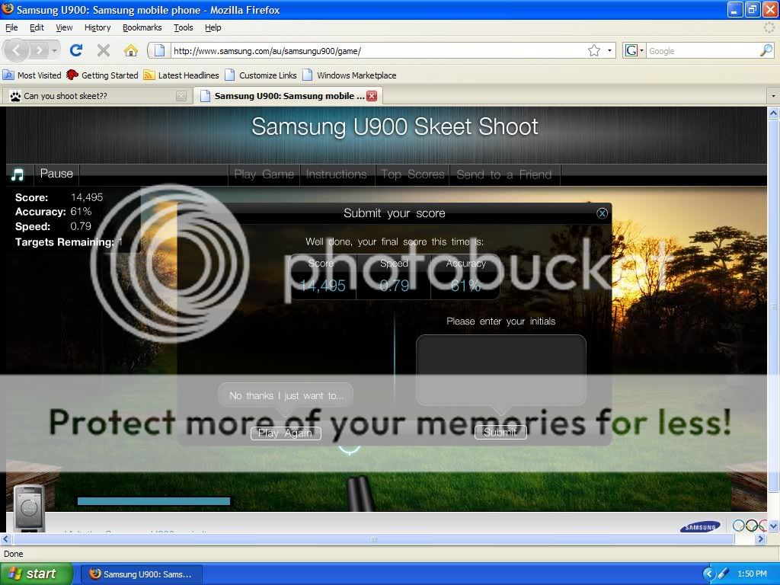Click the Play Game nav item
This screenshot has width=780, height=585.
tap(264, 174)
